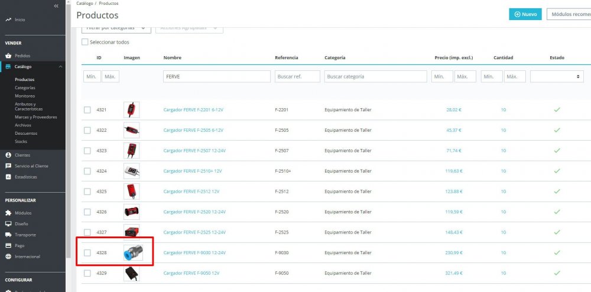591x292 pixels.
Task: Select checkbox for product 4329
Action: 87,272
